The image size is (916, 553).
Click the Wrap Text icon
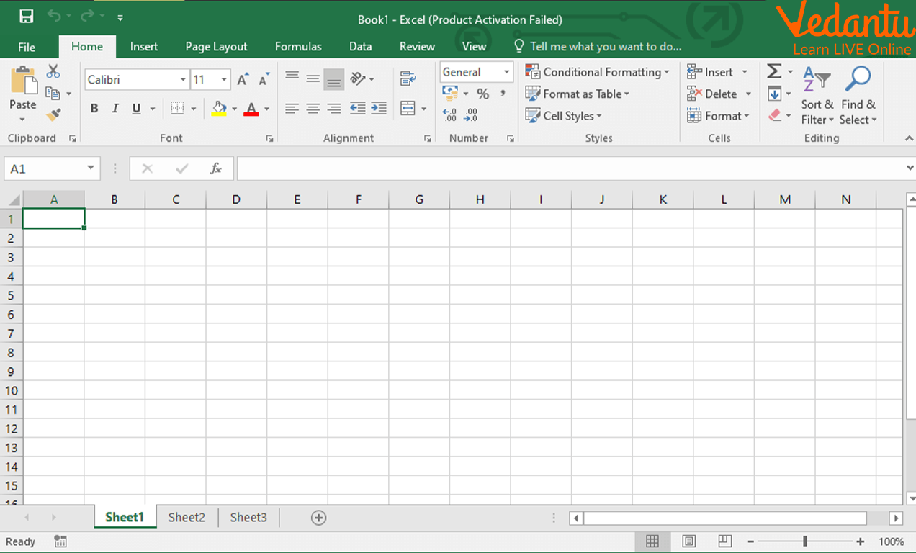click(408, 78)
